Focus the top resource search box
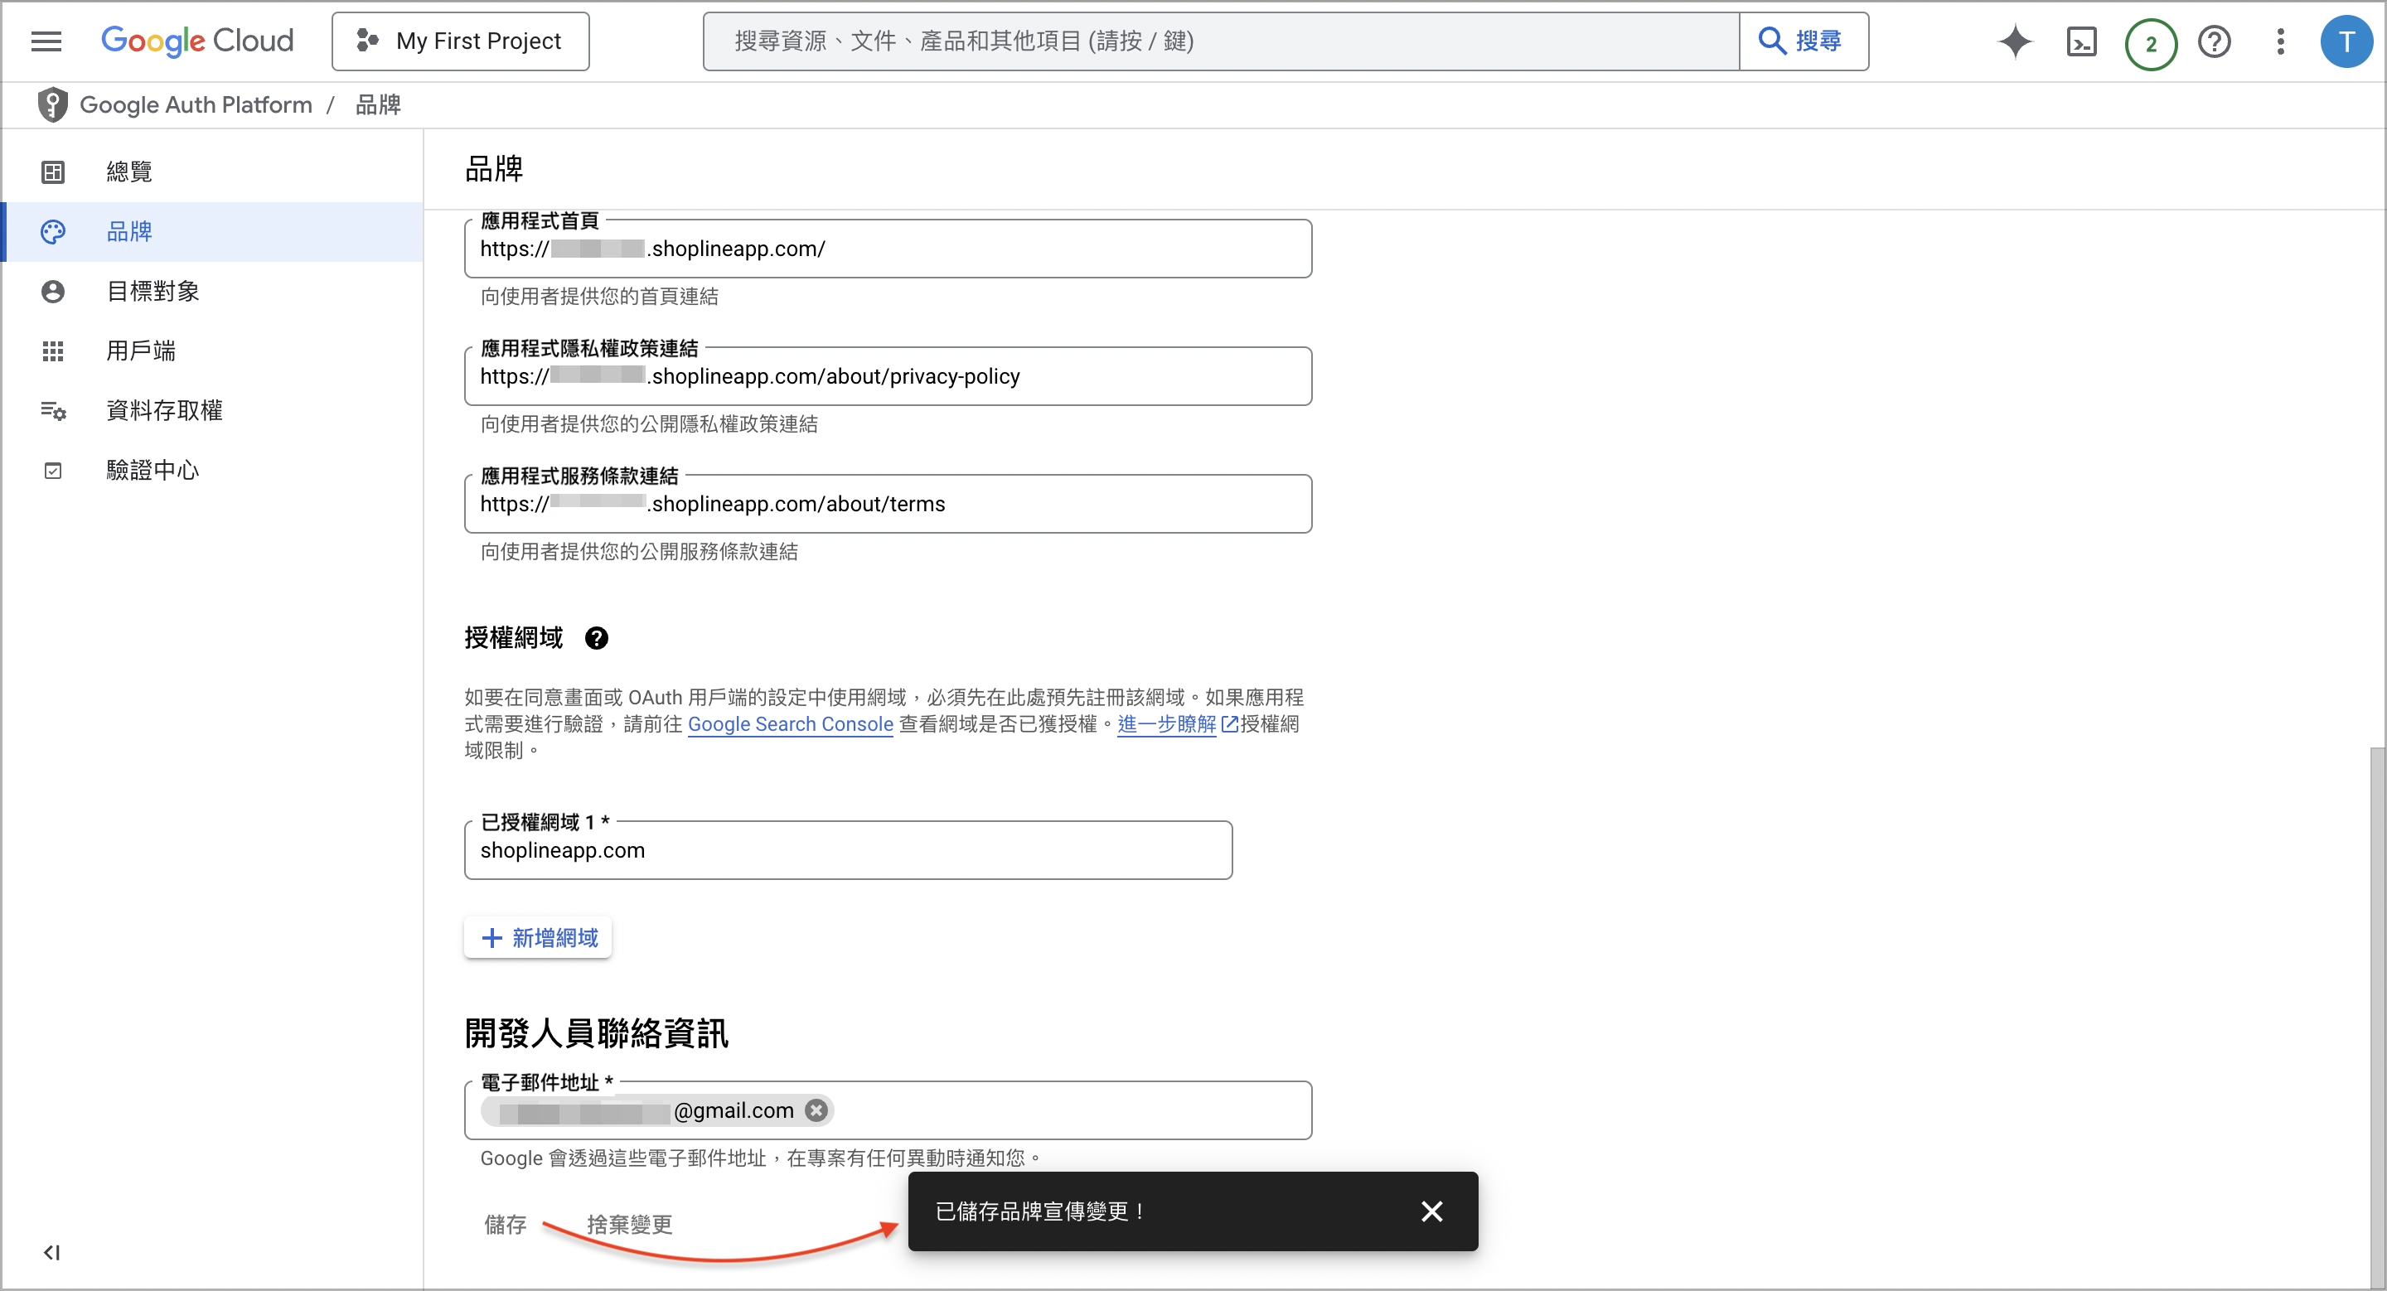 [1220, 41]
